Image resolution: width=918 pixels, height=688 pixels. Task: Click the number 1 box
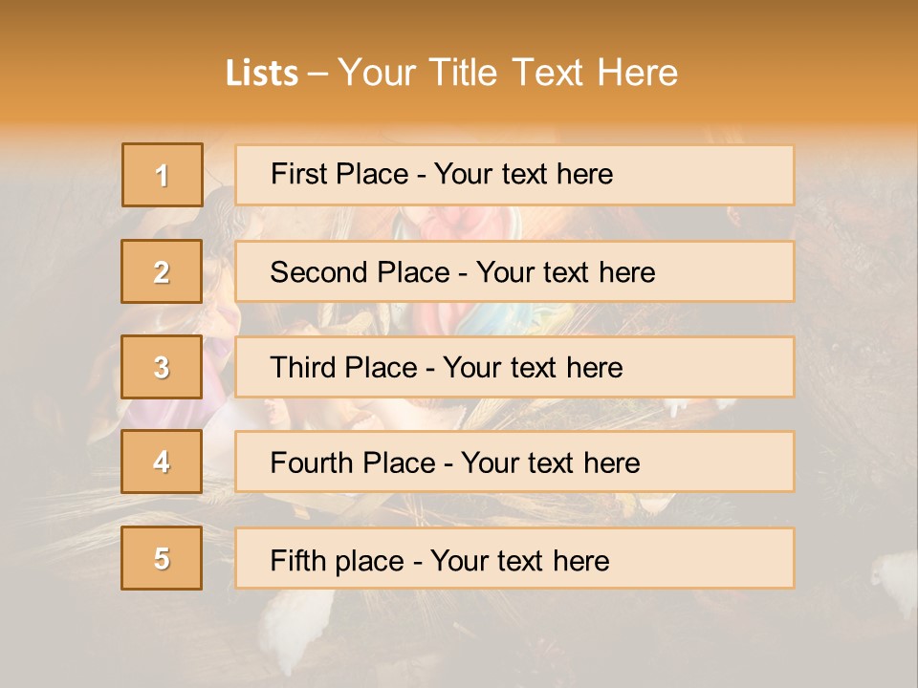(163, 175)
